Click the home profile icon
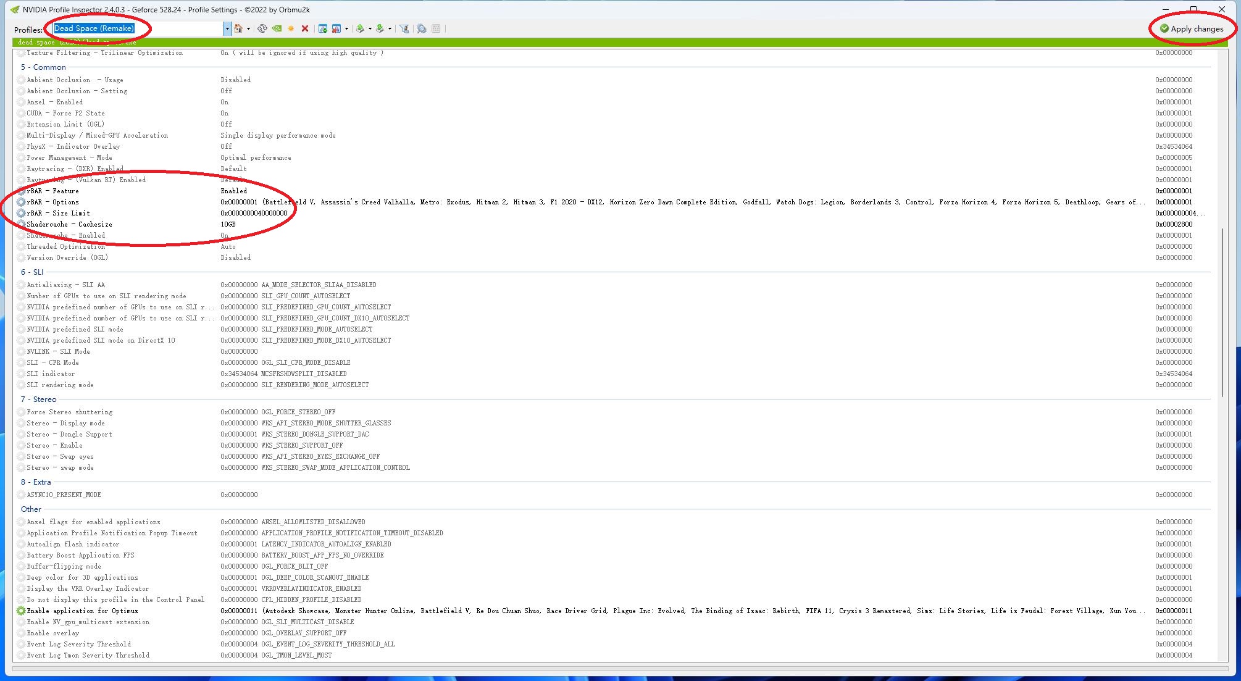Screen dimensions: 1241x681 pyautogui.click(x=238, y=28)
